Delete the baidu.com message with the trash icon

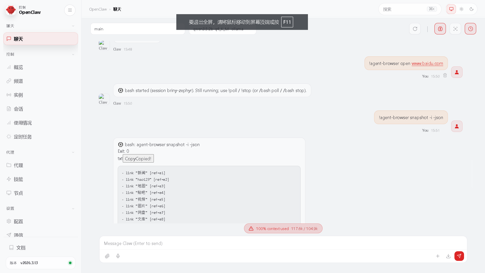click(445, 76)
